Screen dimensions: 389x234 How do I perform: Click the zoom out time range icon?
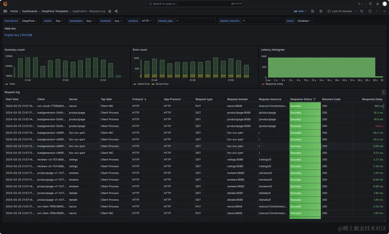[x=362, y=11]
